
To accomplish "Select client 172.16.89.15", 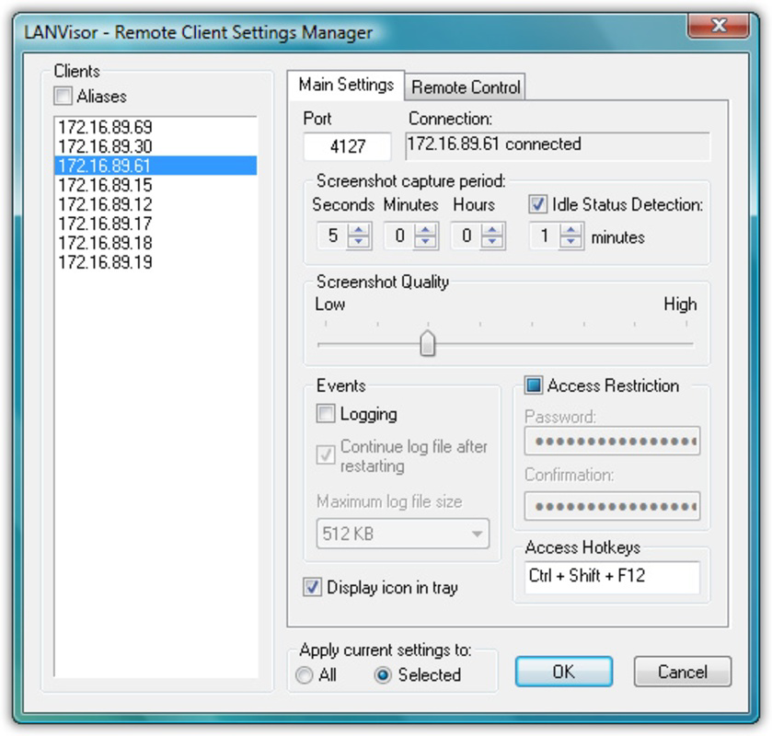I will (156, 185).
